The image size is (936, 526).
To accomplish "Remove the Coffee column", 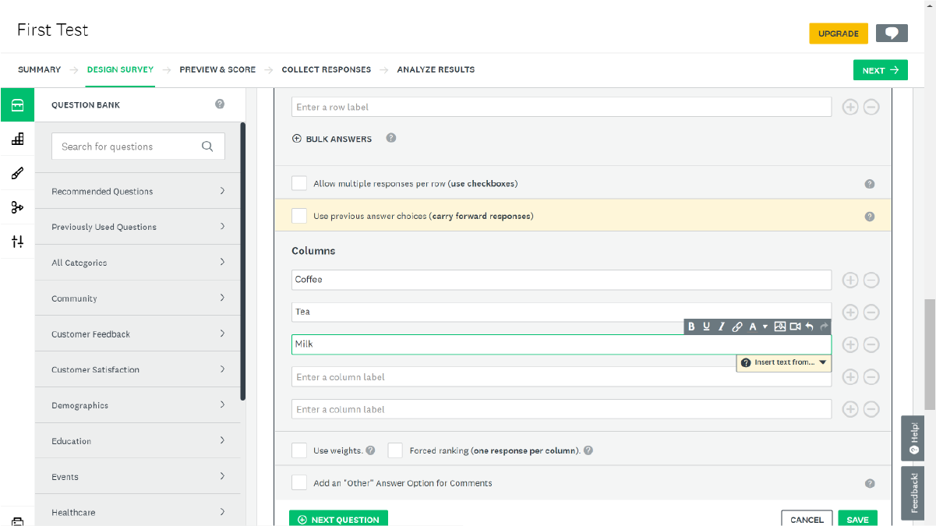I will click(871, 280).
